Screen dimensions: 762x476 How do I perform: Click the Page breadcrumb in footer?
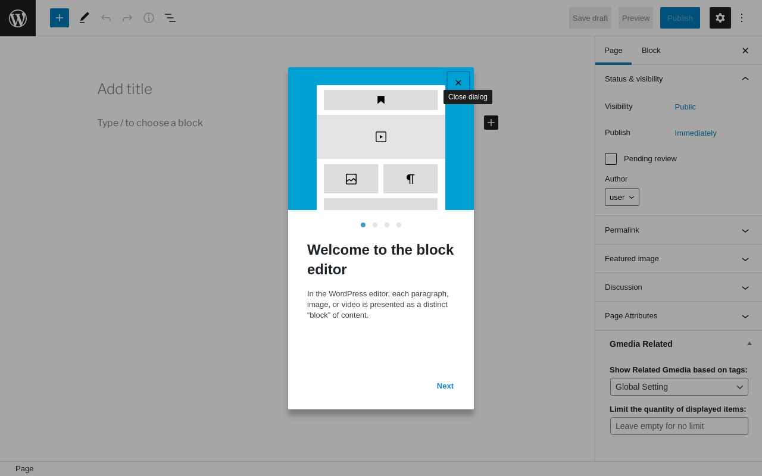pyautogui.click(x=24, y=469)
